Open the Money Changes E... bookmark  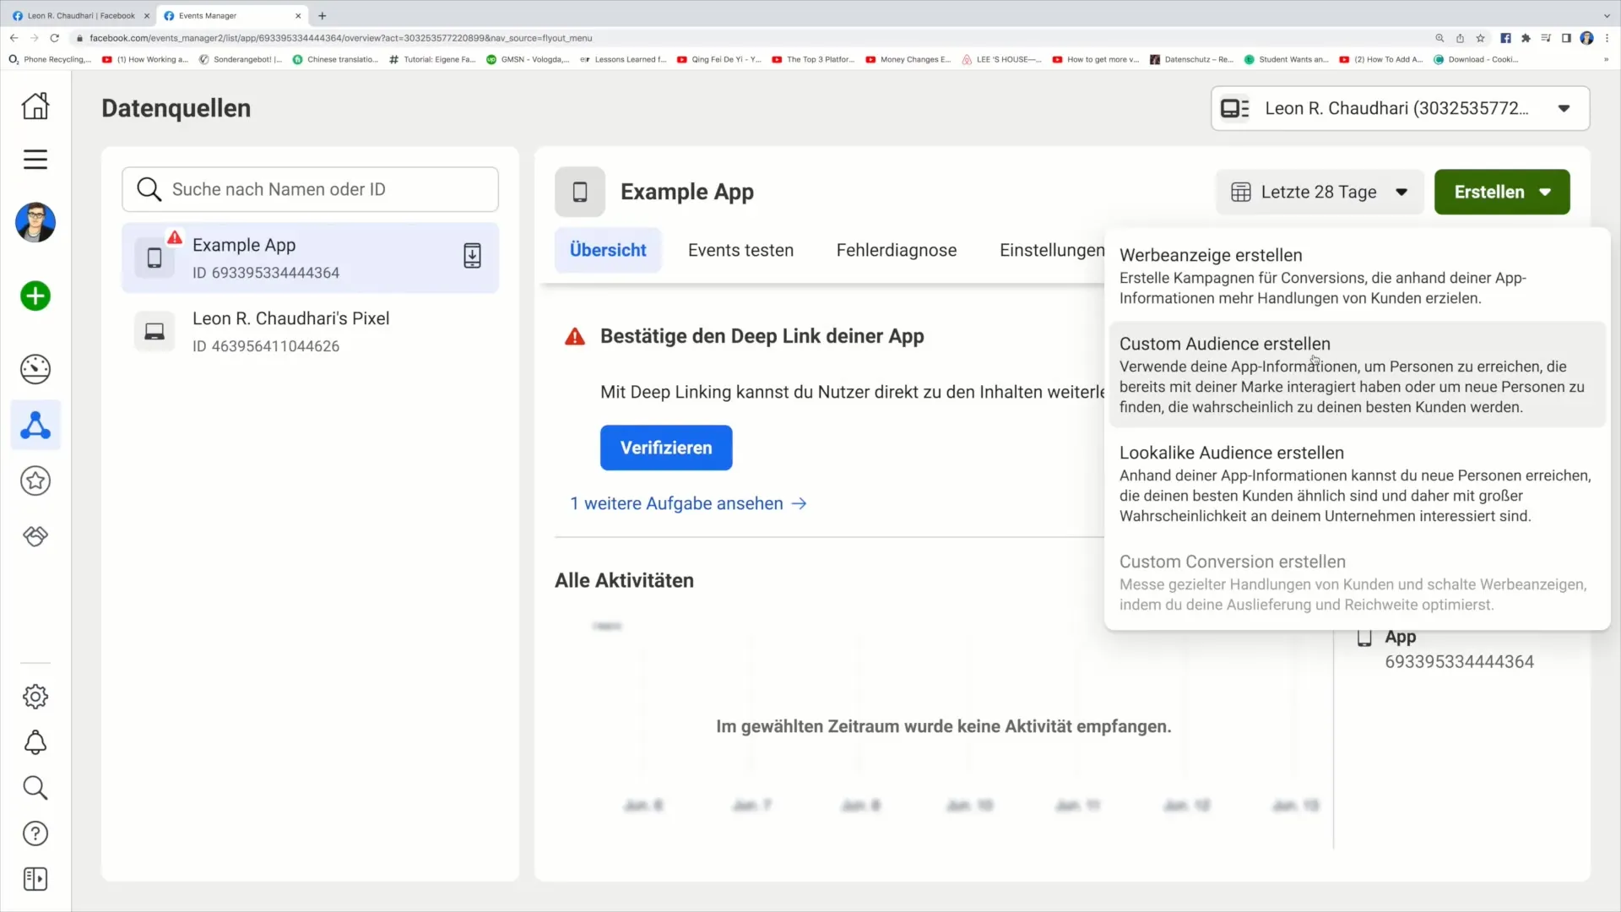tap(908, 59)
